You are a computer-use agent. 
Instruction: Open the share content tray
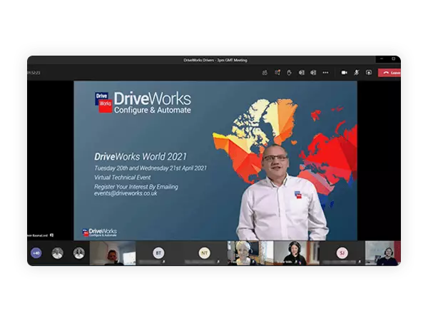(369, 73)
